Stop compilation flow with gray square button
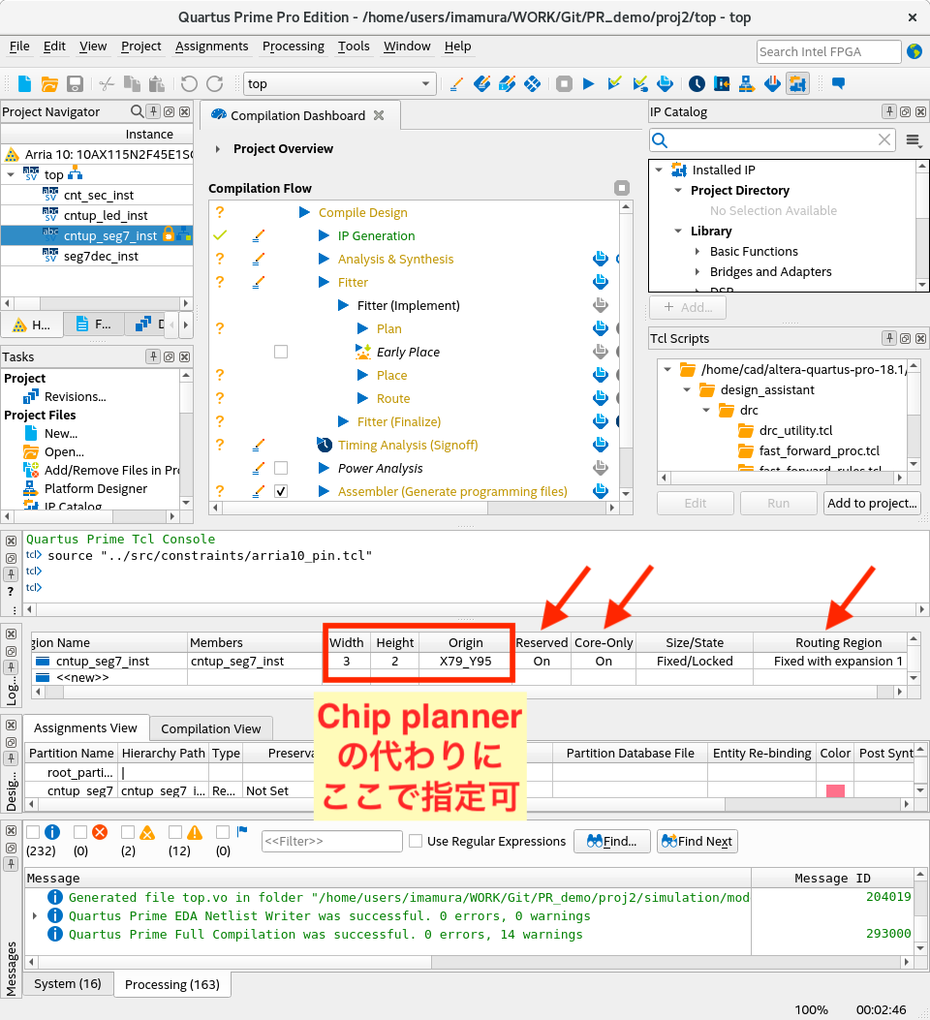This screenshot has height=1020, width=930. (622, 188)
